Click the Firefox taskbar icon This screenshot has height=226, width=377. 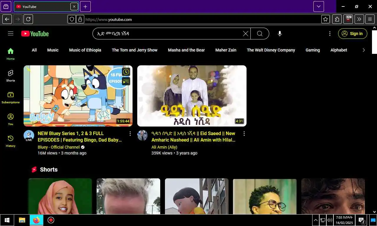[37, 220]
